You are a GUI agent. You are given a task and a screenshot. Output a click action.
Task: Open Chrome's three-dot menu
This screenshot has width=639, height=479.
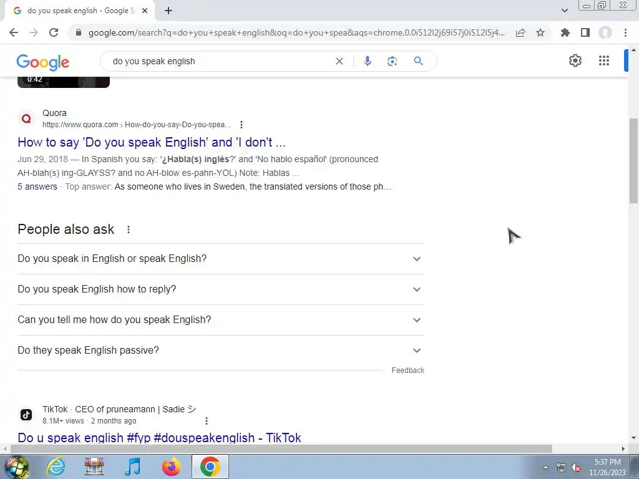(x=625, y=32)
